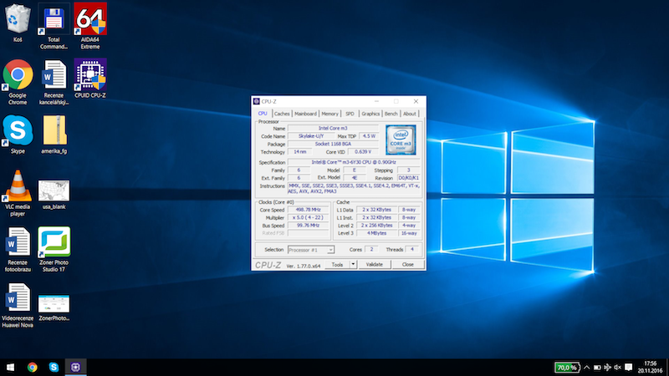
Task: Open Recenze fotoobrazu Word document
Action: [x=18, y=249]
